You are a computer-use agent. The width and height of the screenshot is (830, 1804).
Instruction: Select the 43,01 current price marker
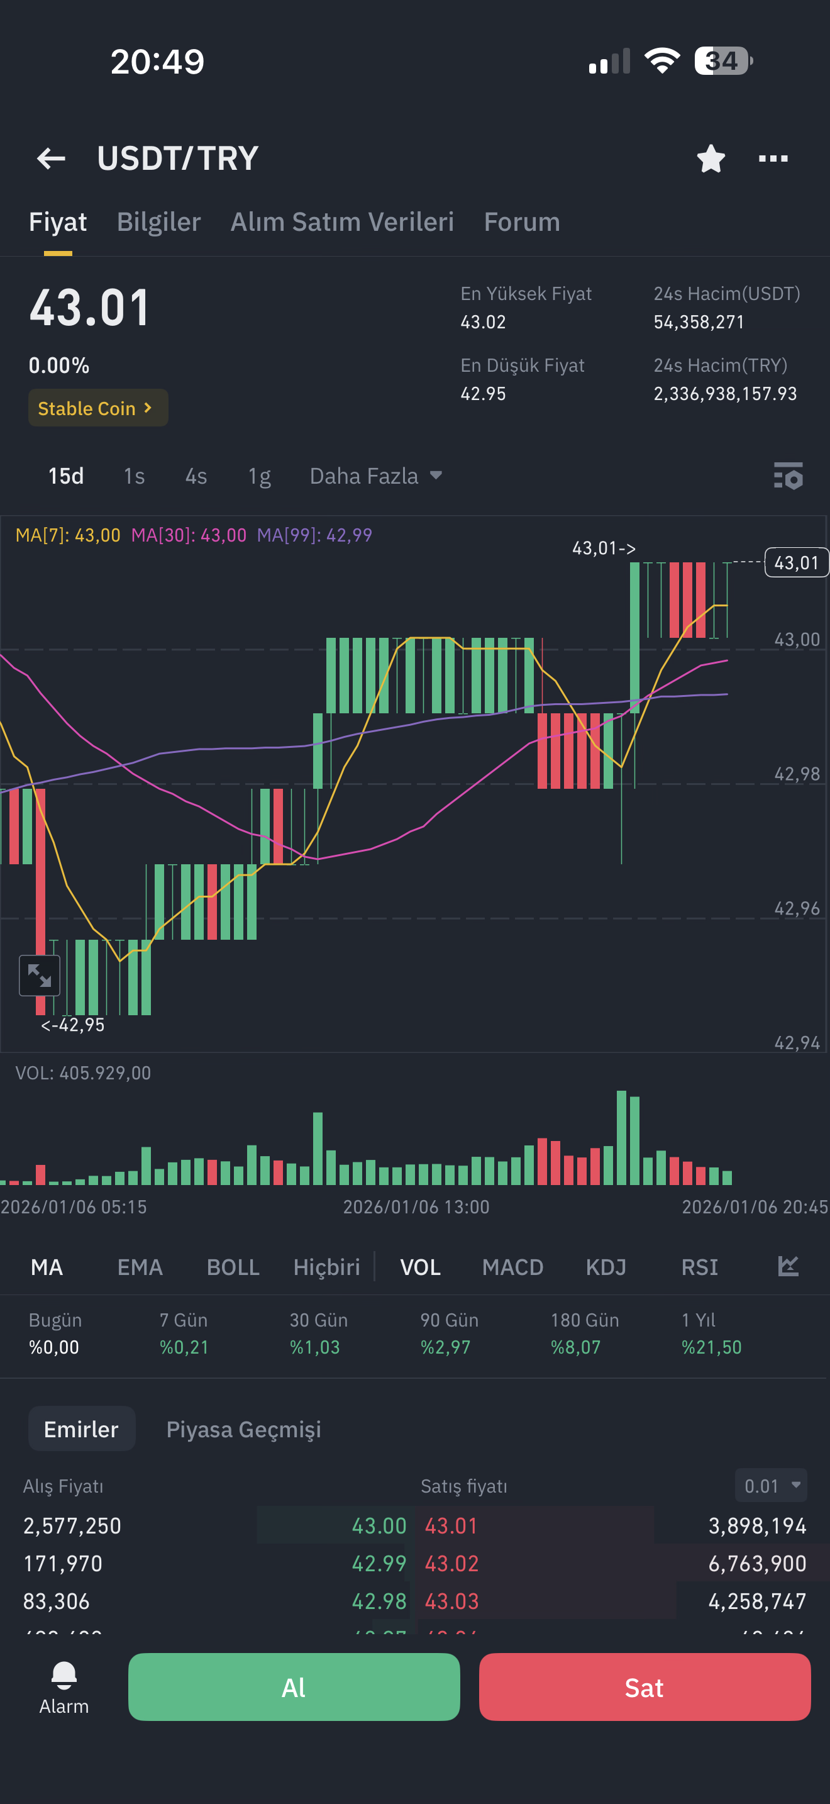click(x=797, y=562)
